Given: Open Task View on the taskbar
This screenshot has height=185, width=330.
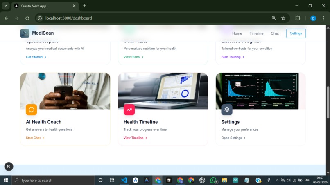Looking at the screenshot, I should (112, 180).
